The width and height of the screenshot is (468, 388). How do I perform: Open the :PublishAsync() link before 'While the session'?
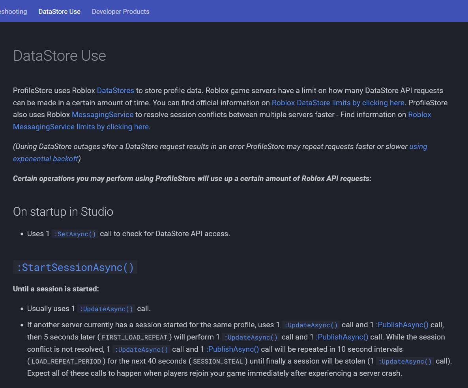pos(342,337)
